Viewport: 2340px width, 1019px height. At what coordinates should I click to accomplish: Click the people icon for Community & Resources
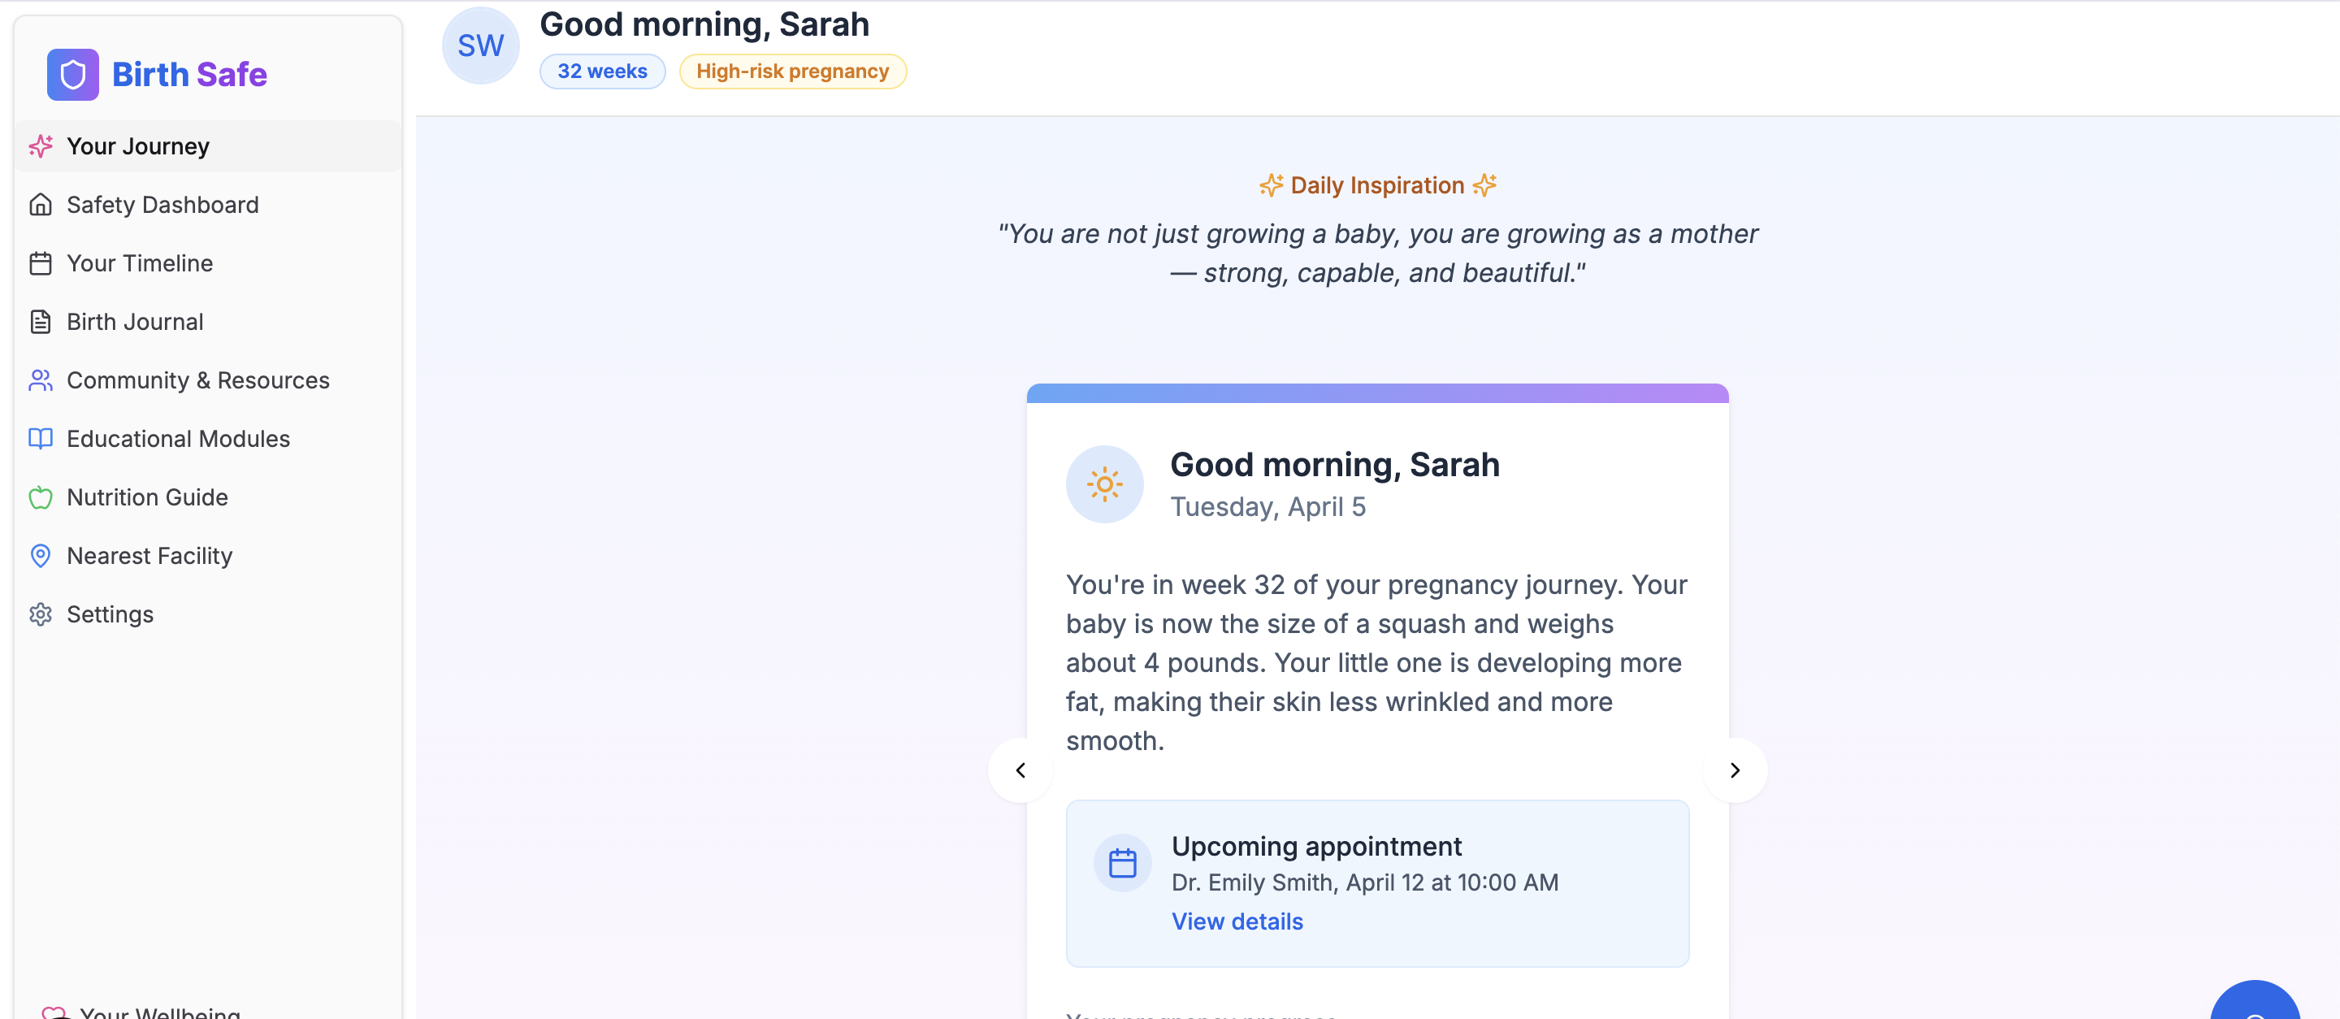(x=41, y=380)
